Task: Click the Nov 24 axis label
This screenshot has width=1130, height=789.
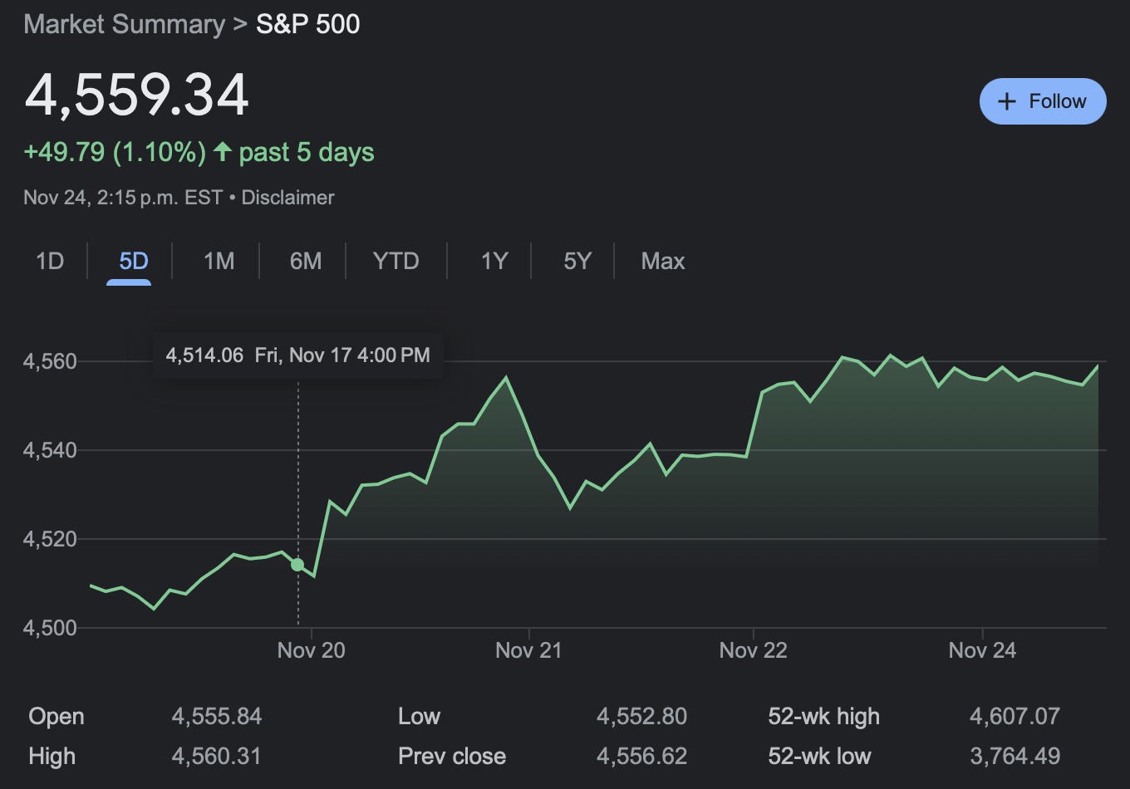Action: click(982, 649)
